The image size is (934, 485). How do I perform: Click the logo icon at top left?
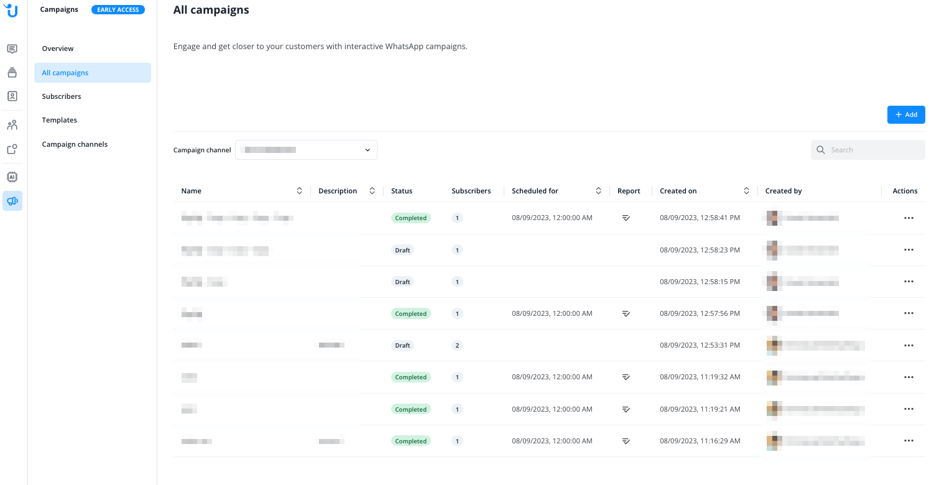pyautogui.click(x=11, y=11)
